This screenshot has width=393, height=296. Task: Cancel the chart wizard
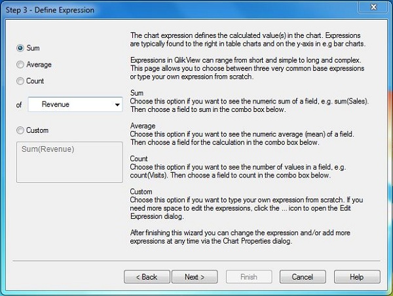[x=303, y=277]
